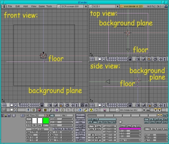Delete the current scene SCE:1 with X

click(118, 6)
